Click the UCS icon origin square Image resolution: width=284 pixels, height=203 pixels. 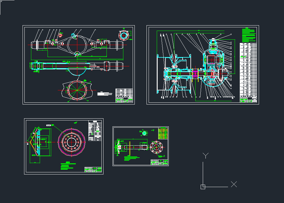coord(203,187)
